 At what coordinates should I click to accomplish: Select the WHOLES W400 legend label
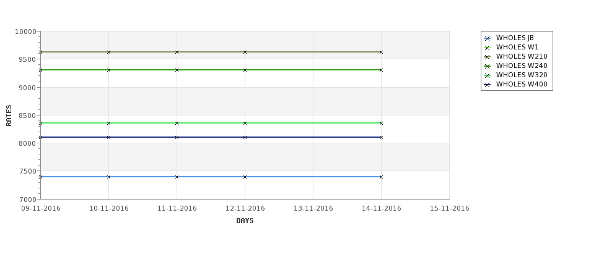point(522,84)
